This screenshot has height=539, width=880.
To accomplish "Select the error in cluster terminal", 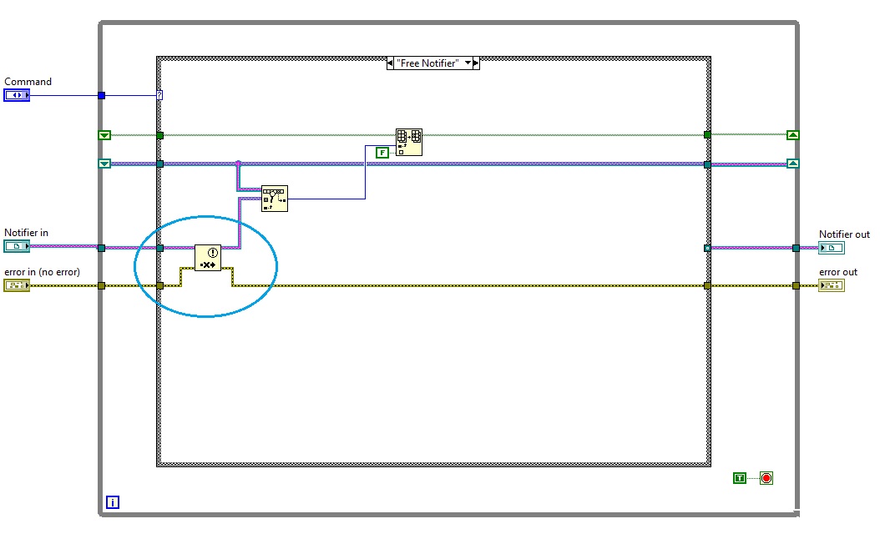I will pyautogui.click(x=17, y=285).
